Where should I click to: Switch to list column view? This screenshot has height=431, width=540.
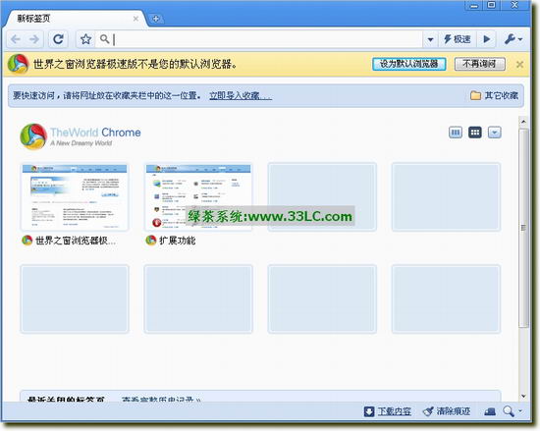(x=456, y=133)
